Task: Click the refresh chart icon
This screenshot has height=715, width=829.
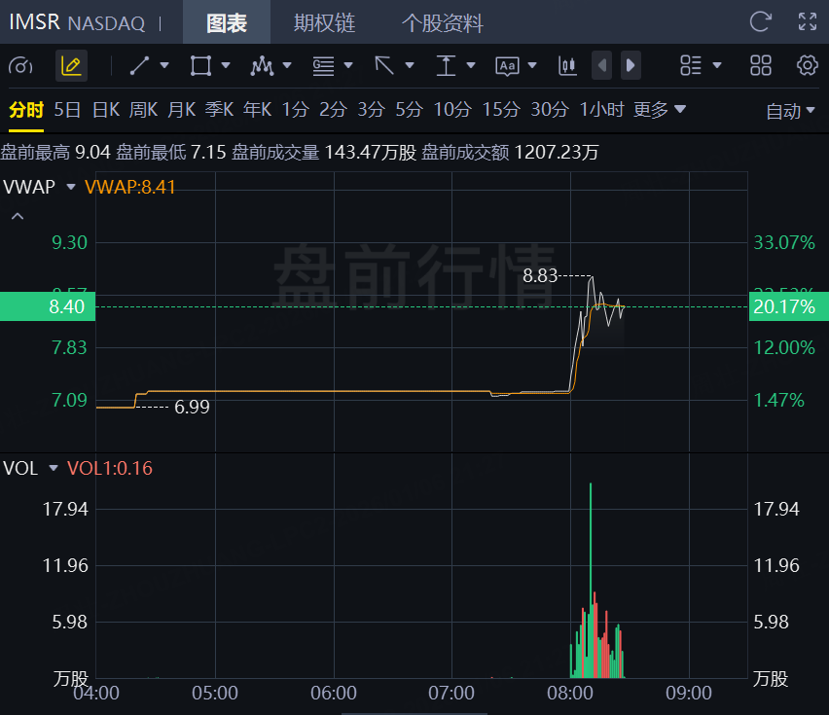Action: point(761,21)
